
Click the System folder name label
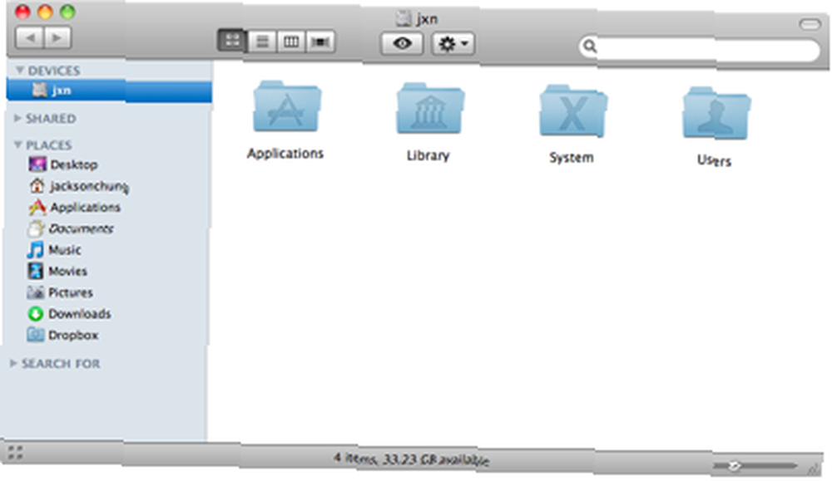pos(572,158)
